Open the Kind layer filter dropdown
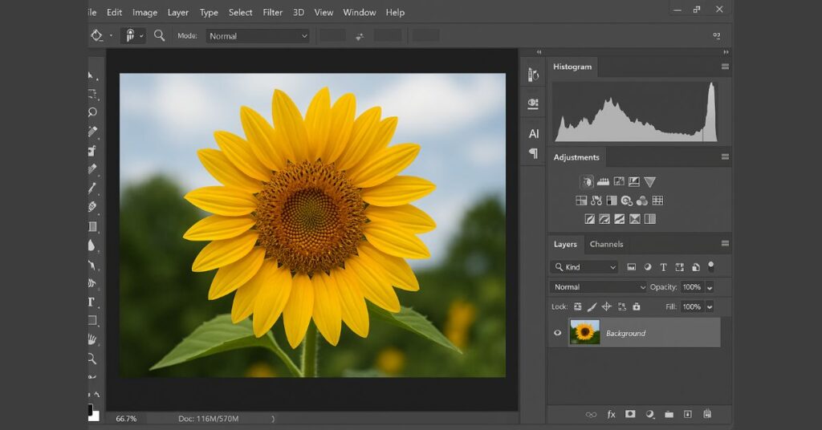 tap(584, 267)
